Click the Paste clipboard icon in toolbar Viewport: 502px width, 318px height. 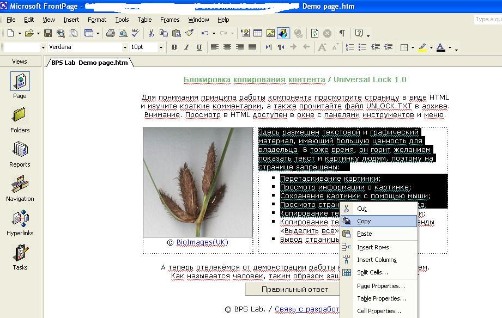click(177, 33)
